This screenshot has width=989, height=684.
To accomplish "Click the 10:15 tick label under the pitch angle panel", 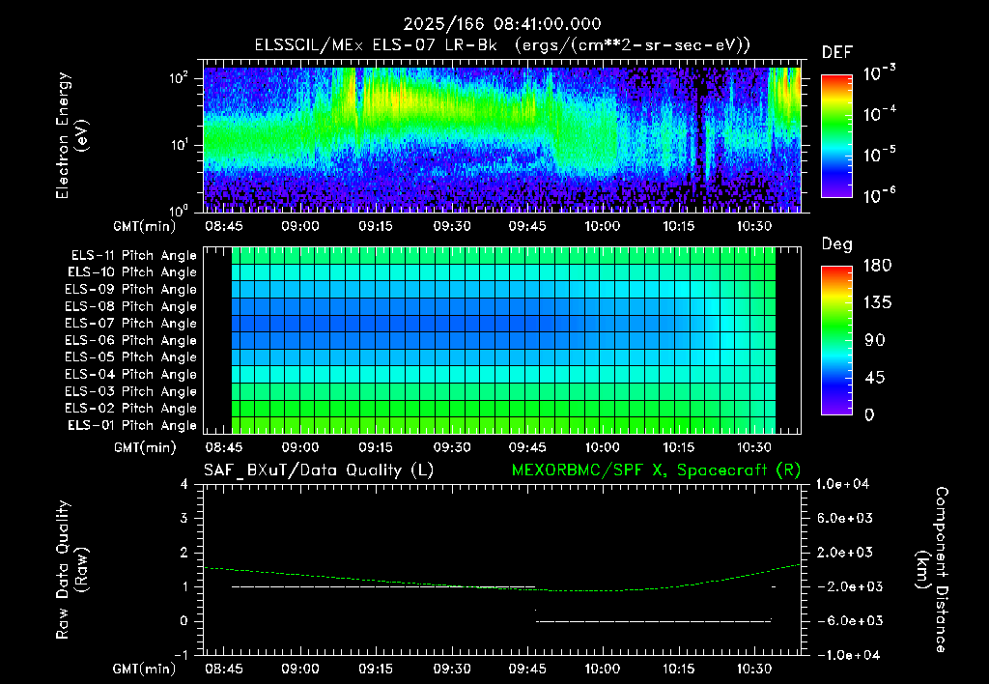I will pos(678,447).
